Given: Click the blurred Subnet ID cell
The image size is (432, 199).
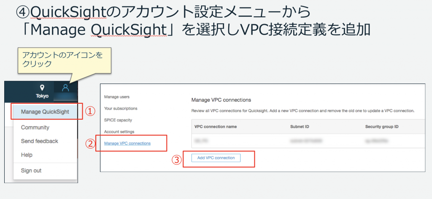Looking at the screenshot, I should click(306, 141).
